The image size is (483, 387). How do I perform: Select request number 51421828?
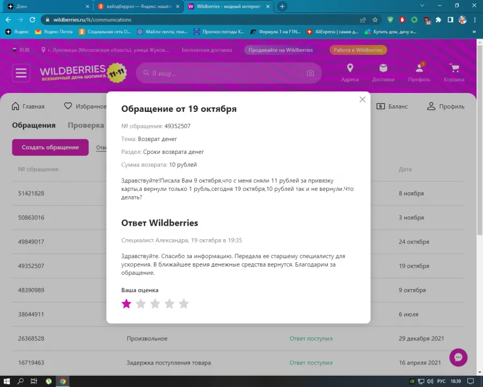[x=31, y=193]
